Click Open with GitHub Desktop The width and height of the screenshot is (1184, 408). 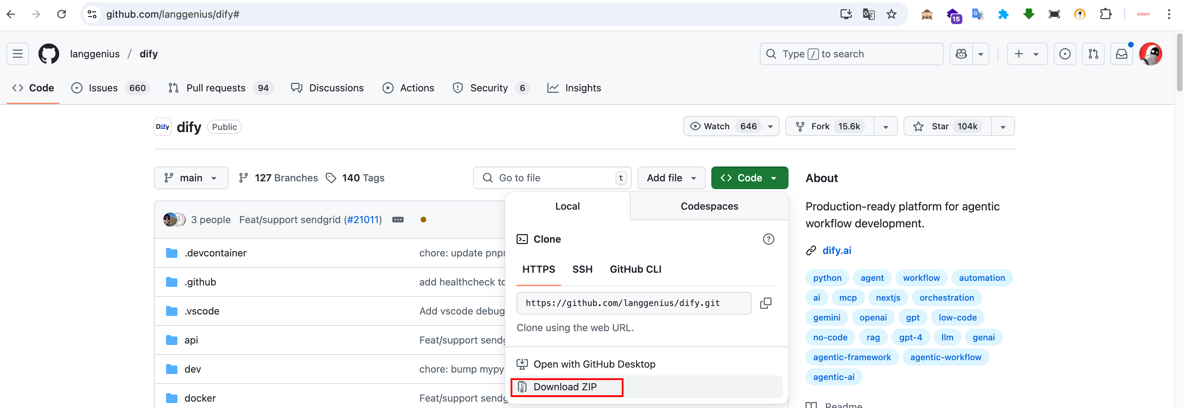646,364
